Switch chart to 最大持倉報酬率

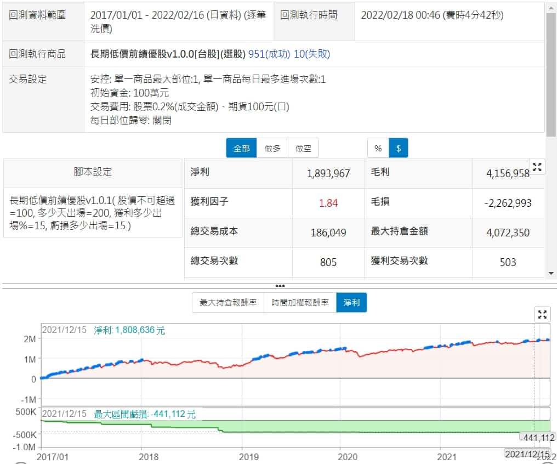(227, 302)
